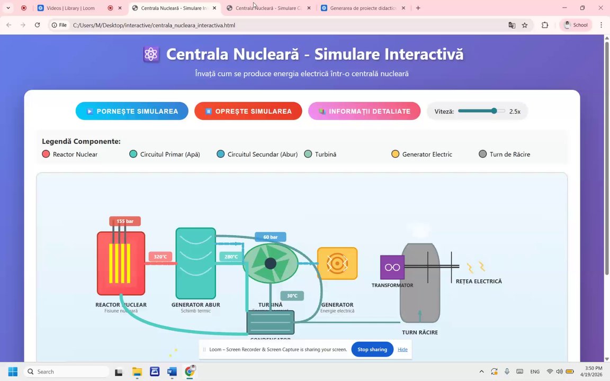Viewport: 610px width, 381px height.
Task: Adjust the Viteză speed slider
Action: 482,111
